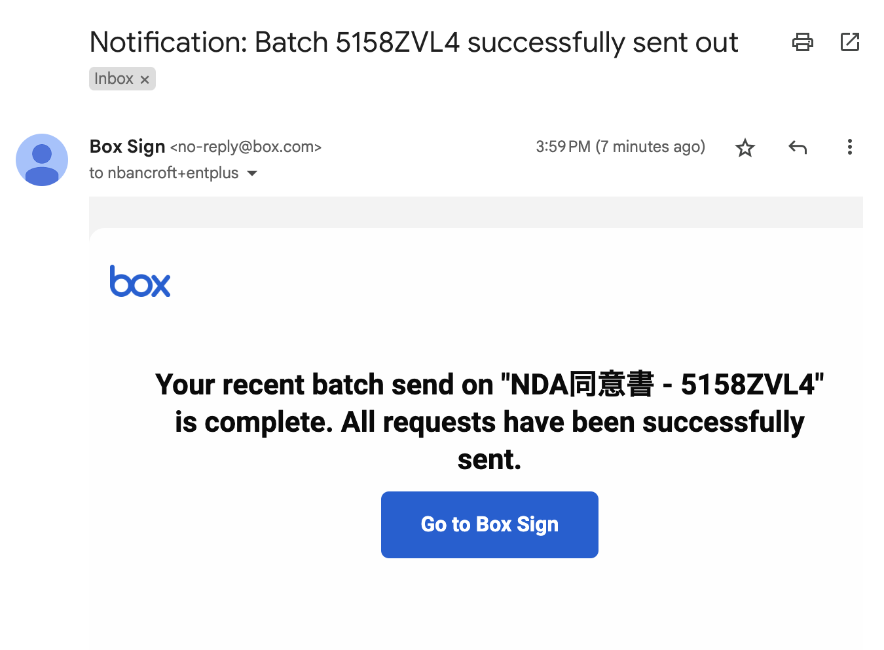The image size is (884, 650).
Task: Open the three-dot More options menu
Action: (x=849, y=147)
